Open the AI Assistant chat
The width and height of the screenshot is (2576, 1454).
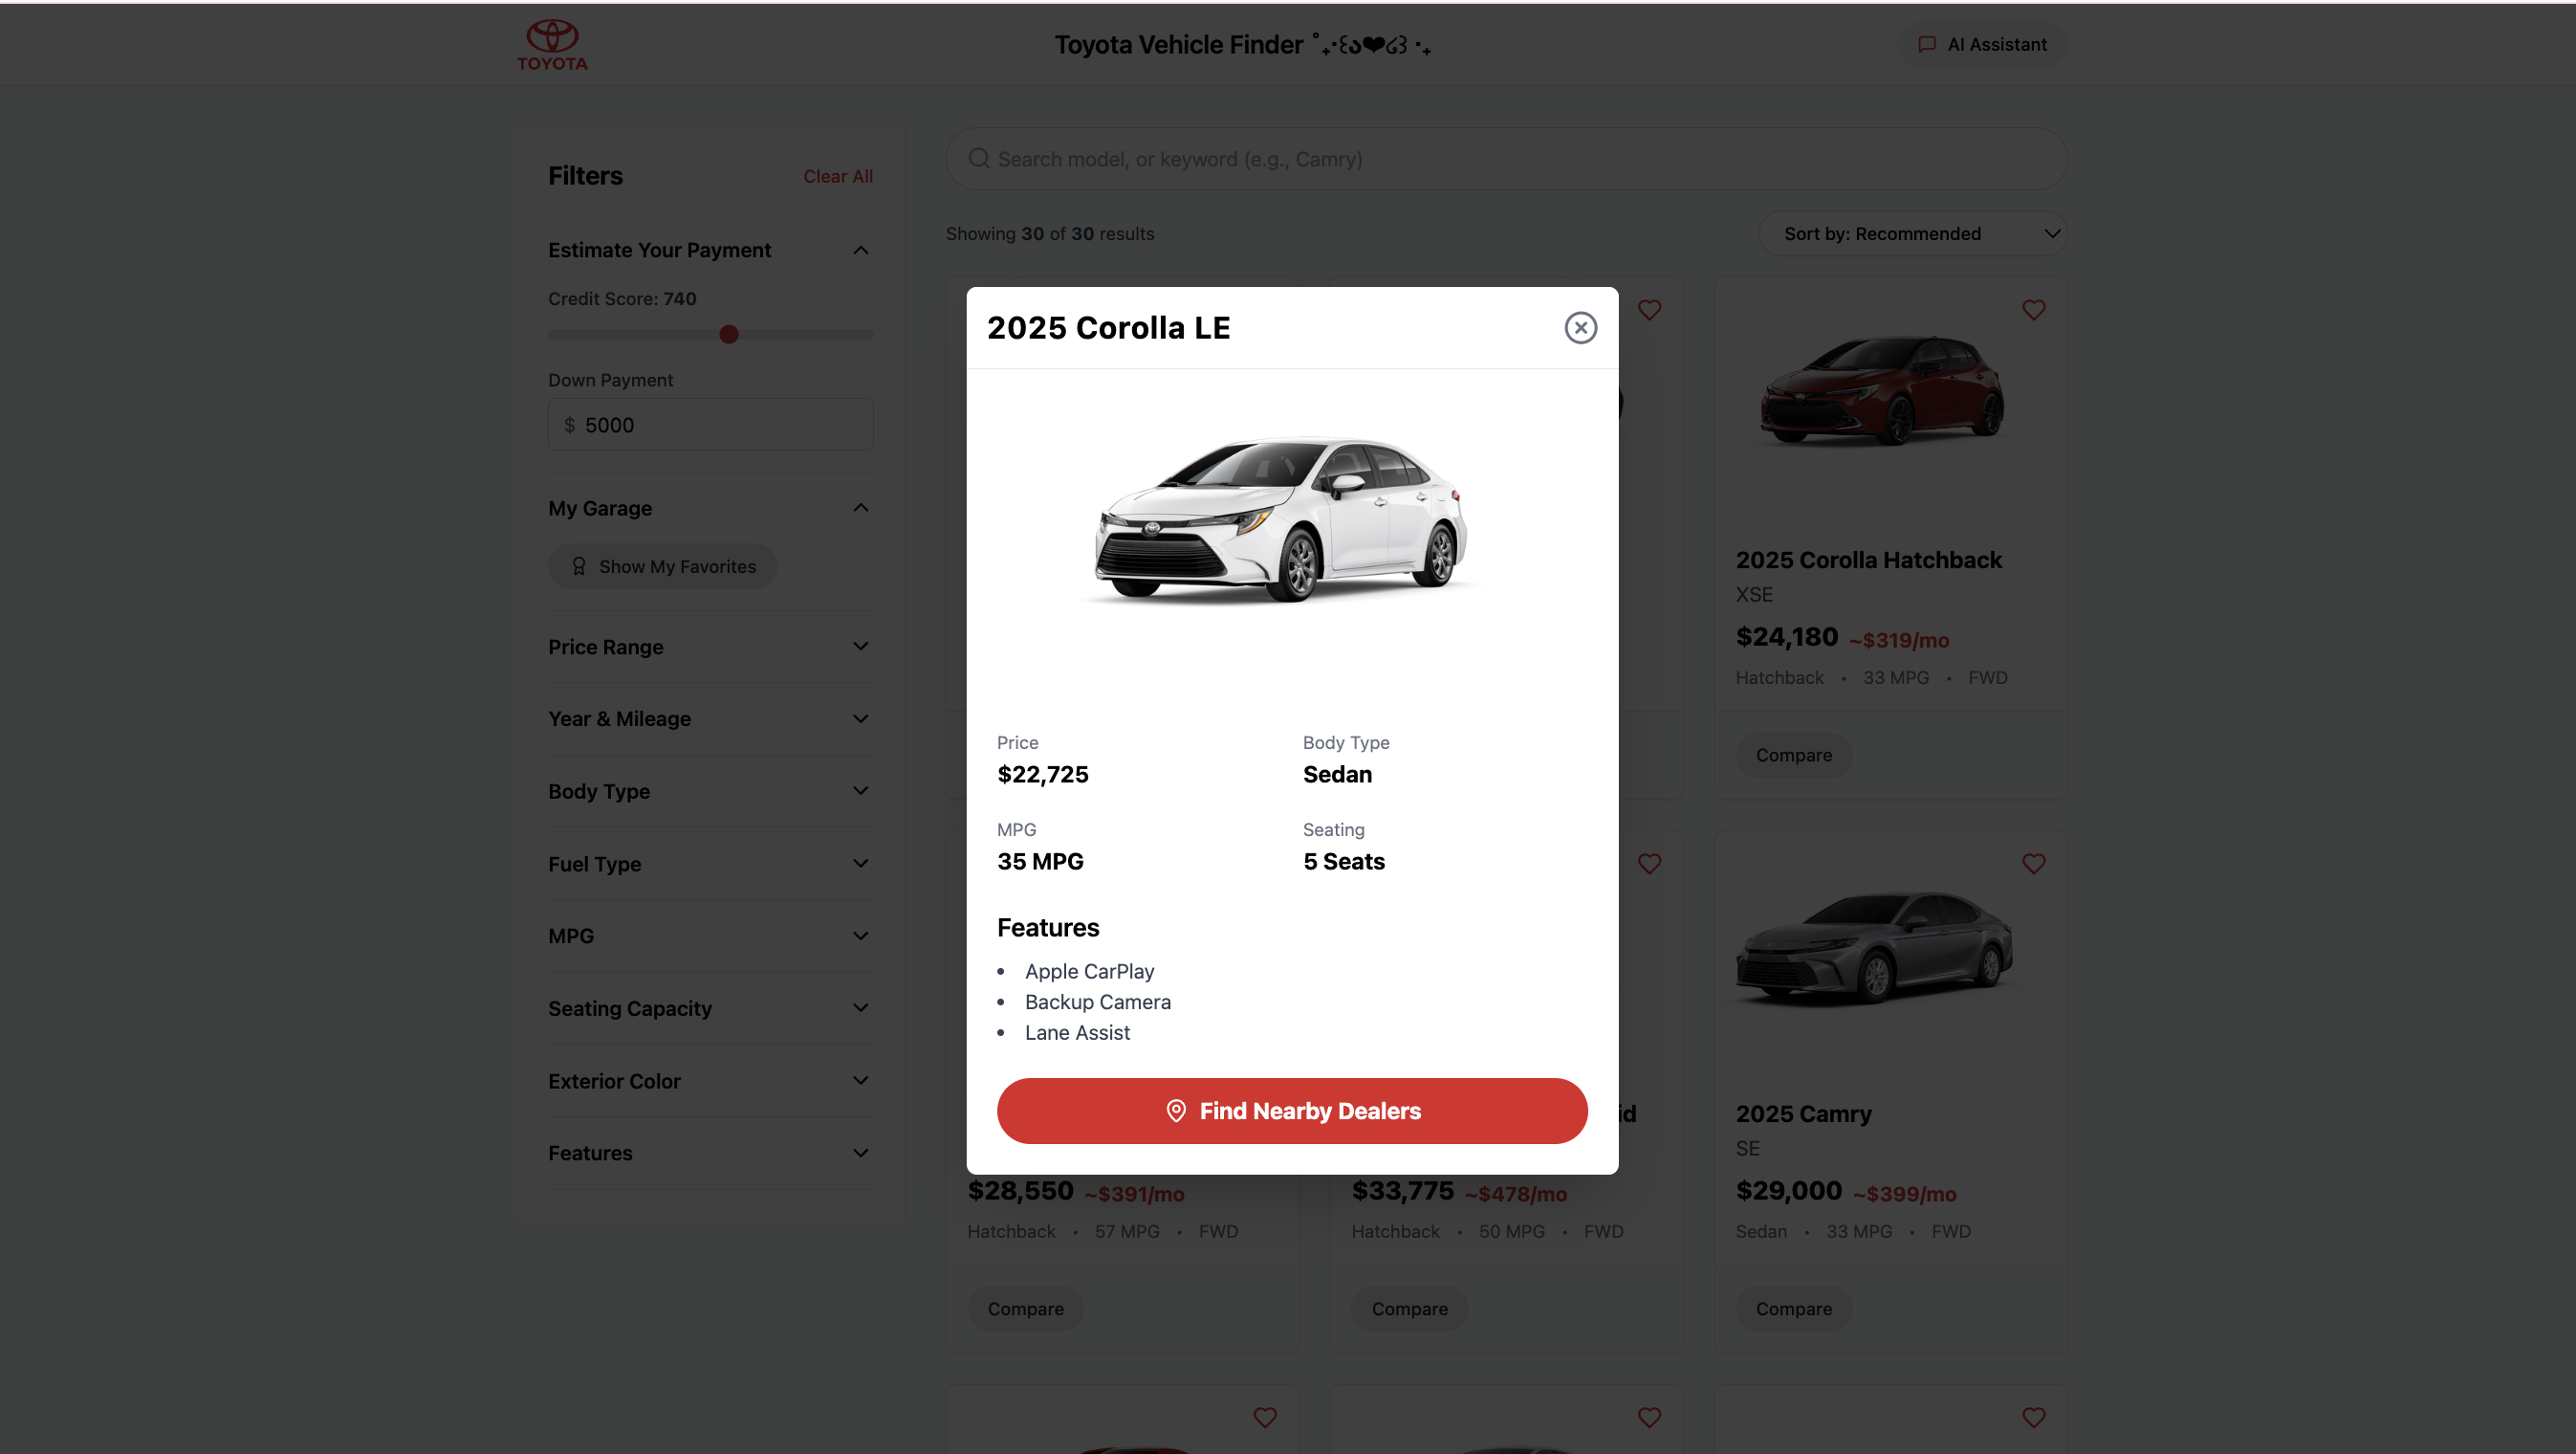coord(1982,45)
